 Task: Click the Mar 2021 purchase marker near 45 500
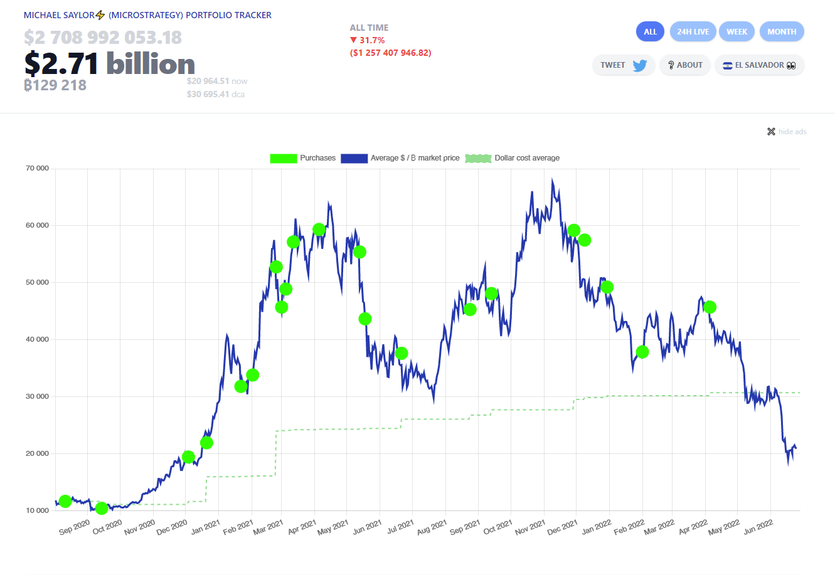[x=282, y=307]
